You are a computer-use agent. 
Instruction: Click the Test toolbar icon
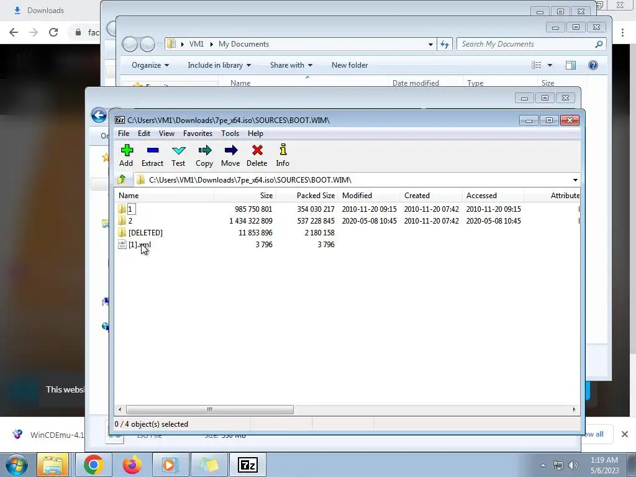pos(178,155)
